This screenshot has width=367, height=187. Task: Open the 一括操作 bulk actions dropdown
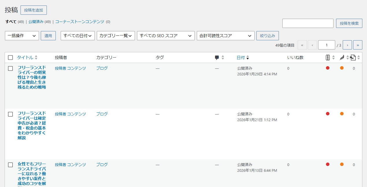coord(22,36)
